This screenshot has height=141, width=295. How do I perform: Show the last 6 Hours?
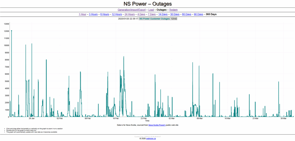105,14
